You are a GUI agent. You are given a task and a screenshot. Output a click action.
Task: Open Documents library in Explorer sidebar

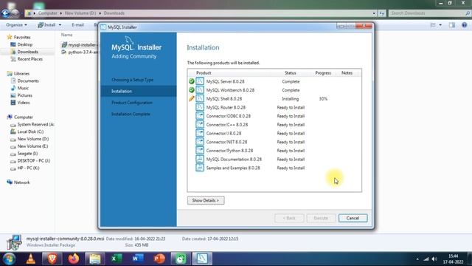[24, 81]
